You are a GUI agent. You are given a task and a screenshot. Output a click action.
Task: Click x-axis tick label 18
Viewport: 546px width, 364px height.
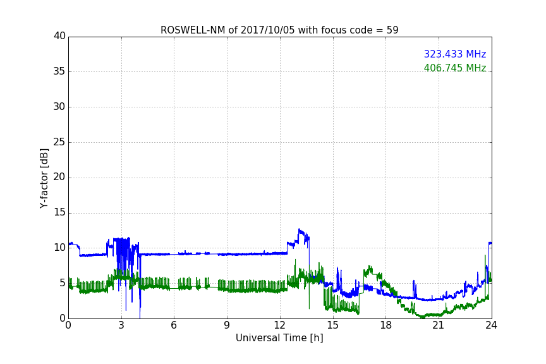[x=385, y=325]
